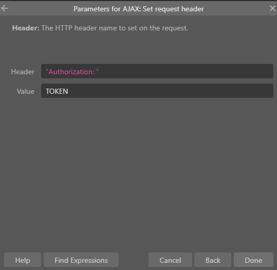Click the blank panel area below Value field
This screenshot has width=277, height=270.
click(139, 174)
